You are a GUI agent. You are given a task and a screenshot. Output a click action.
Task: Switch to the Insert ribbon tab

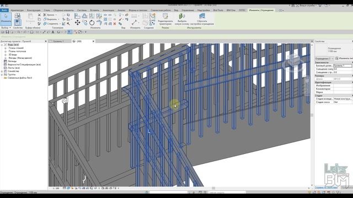(94, 10)
